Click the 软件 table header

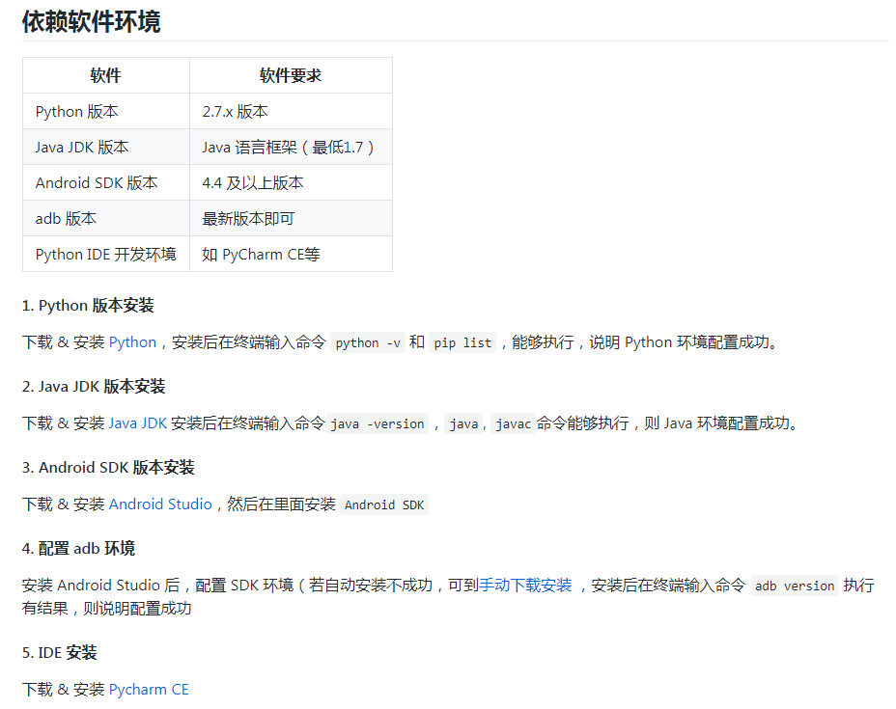click(x=105, y=75)
